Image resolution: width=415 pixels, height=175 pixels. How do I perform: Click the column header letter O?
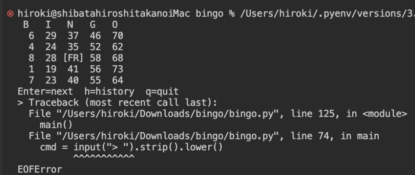point(115,25)
